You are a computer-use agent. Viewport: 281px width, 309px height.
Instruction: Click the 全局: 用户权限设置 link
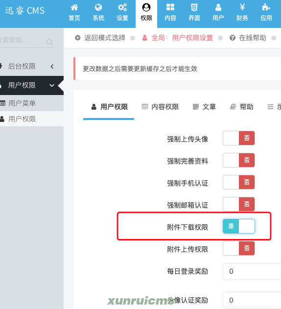(182, 38)
